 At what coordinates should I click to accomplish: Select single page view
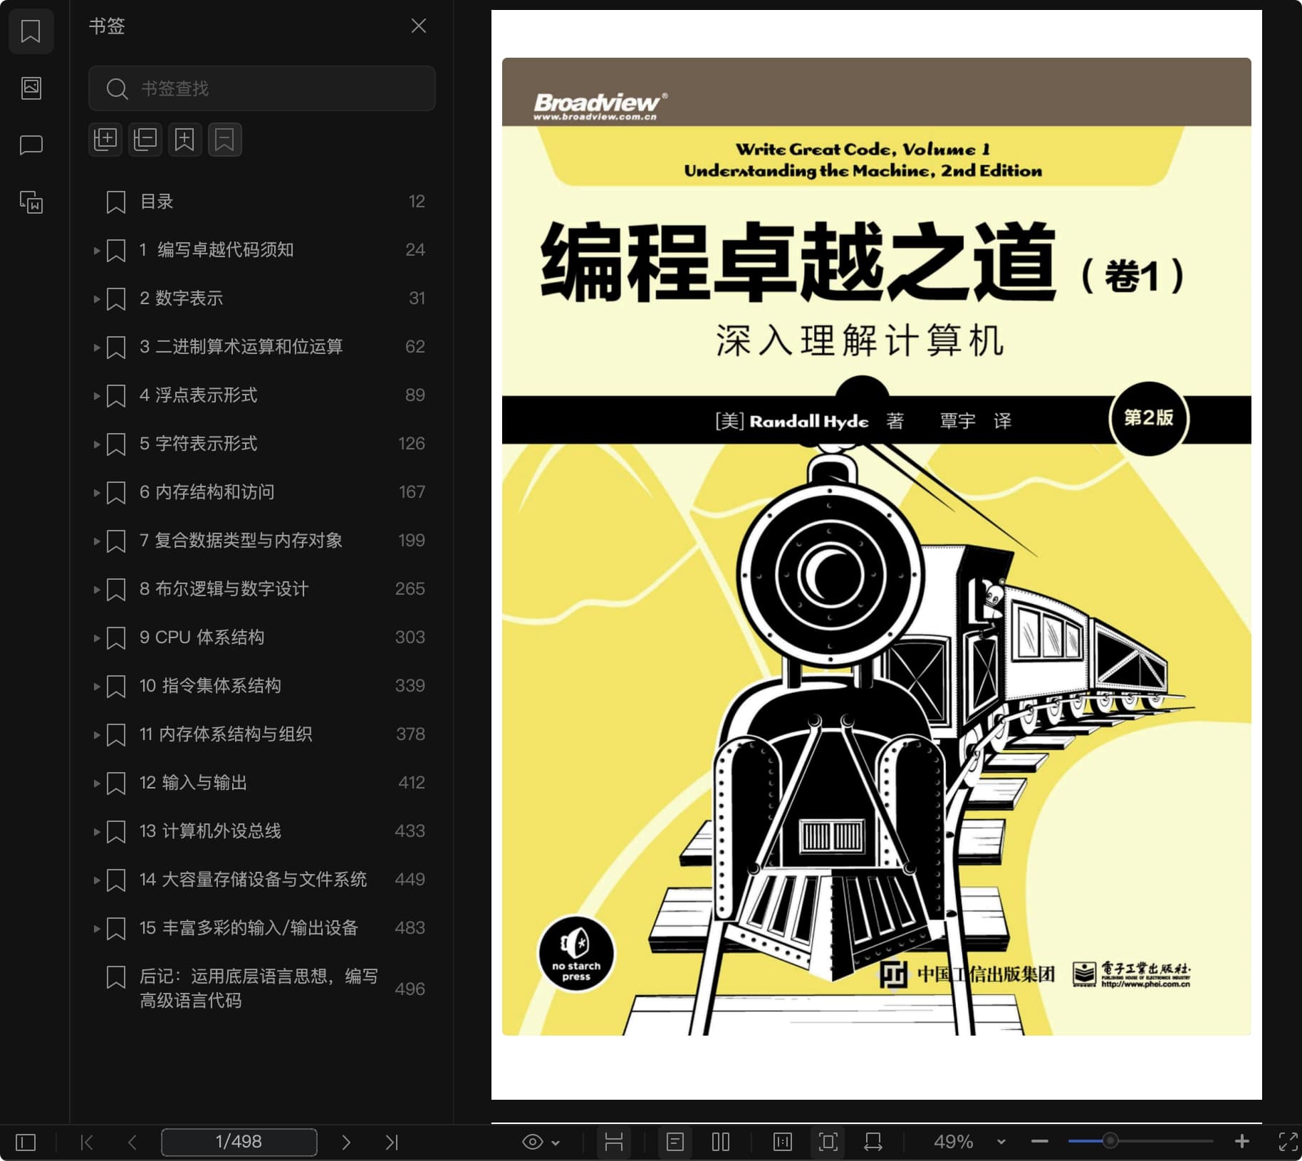(x=675, y=1142)
